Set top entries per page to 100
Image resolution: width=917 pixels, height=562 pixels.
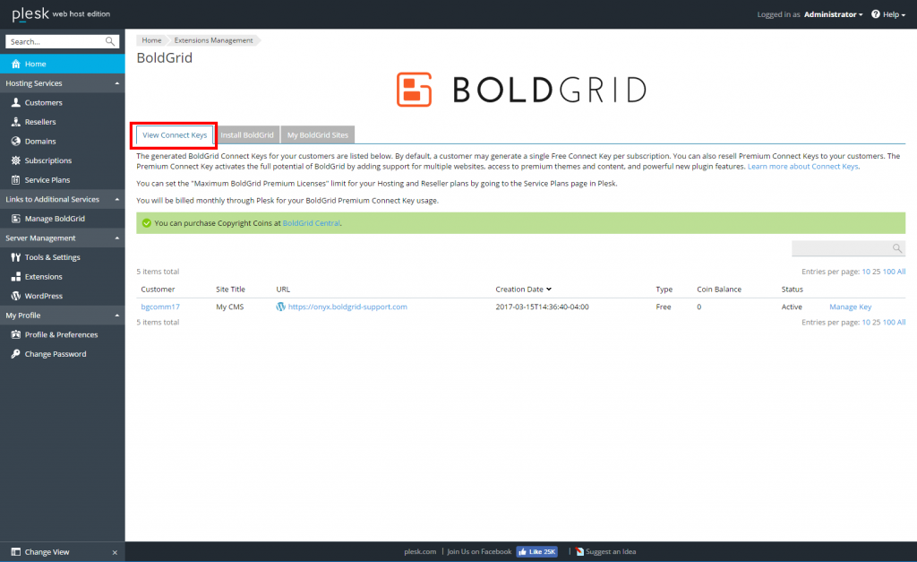pyautogui.click(x=889, y=272)
